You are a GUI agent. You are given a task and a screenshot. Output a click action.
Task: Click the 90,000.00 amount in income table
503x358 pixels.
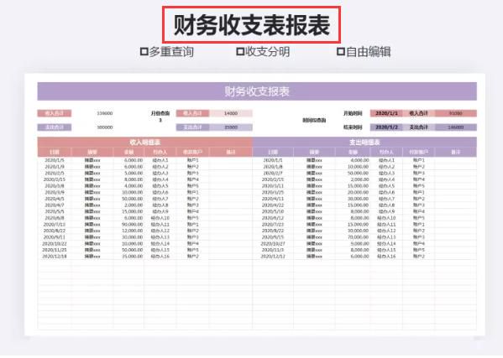[132, 225]
